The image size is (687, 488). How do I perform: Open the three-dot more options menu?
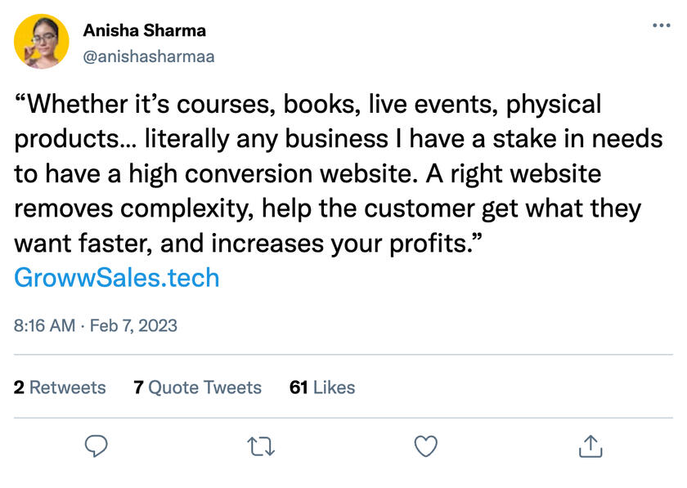pyautogui.click(x=661, y=25)
